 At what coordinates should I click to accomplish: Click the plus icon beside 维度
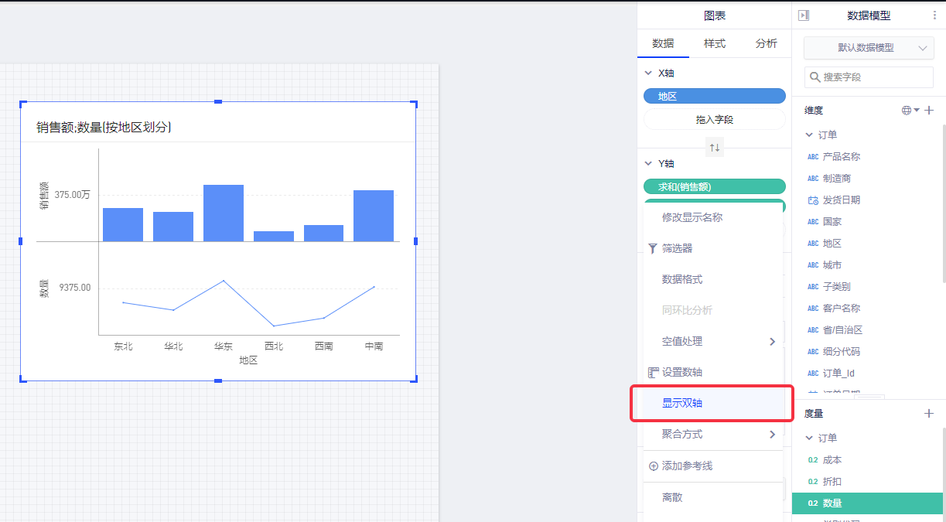[929, 111]
